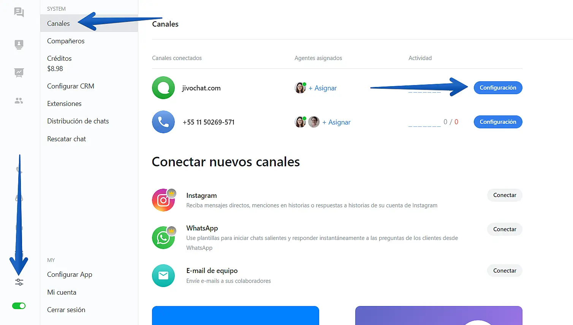Open the visitors contact card icon

click(19, 45)
